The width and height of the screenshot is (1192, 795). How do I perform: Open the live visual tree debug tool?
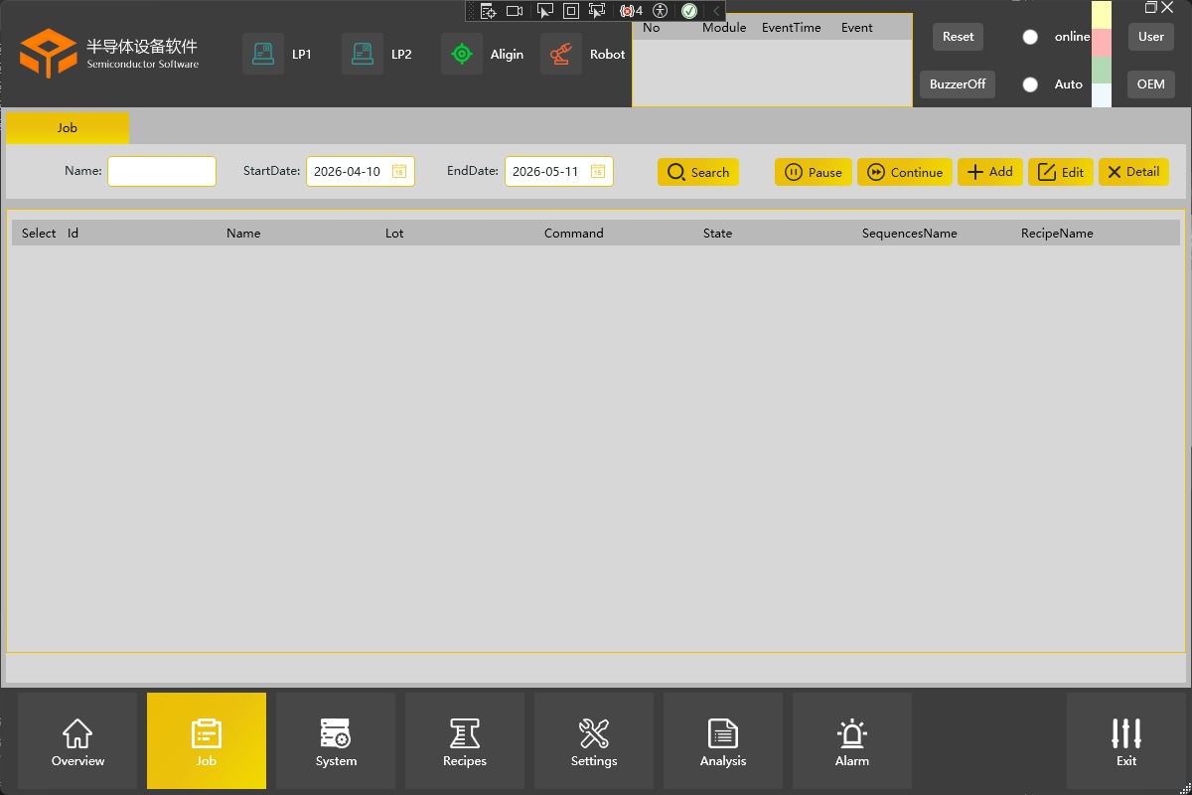tap(488, 11)
